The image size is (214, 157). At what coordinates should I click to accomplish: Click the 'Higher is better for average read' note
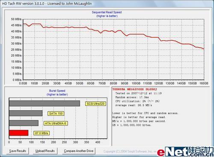[x=139, y=117]
